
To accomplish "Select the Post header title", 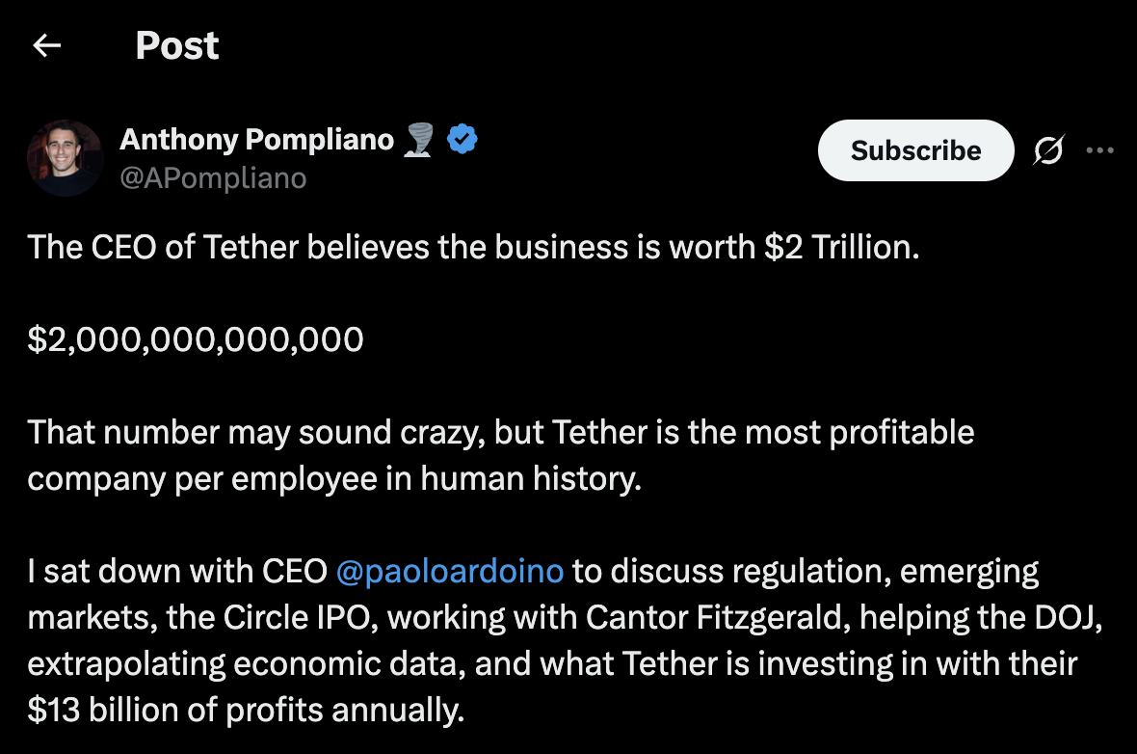I will click(x=177, y=44).
